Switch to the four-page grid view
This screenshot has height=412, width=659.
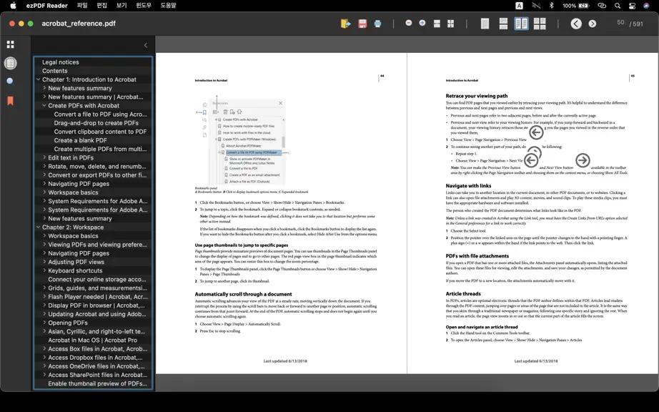point(540,24)
